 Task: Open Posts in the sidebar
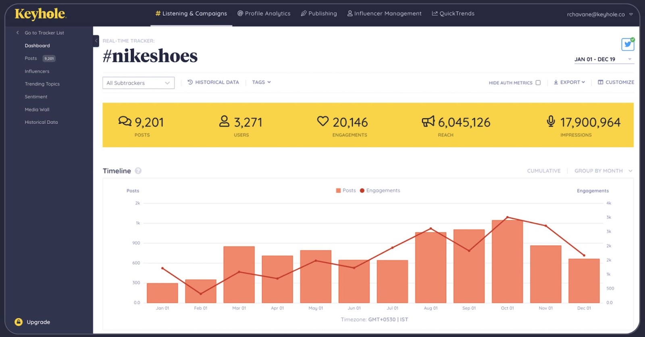(x=31, y=58)
